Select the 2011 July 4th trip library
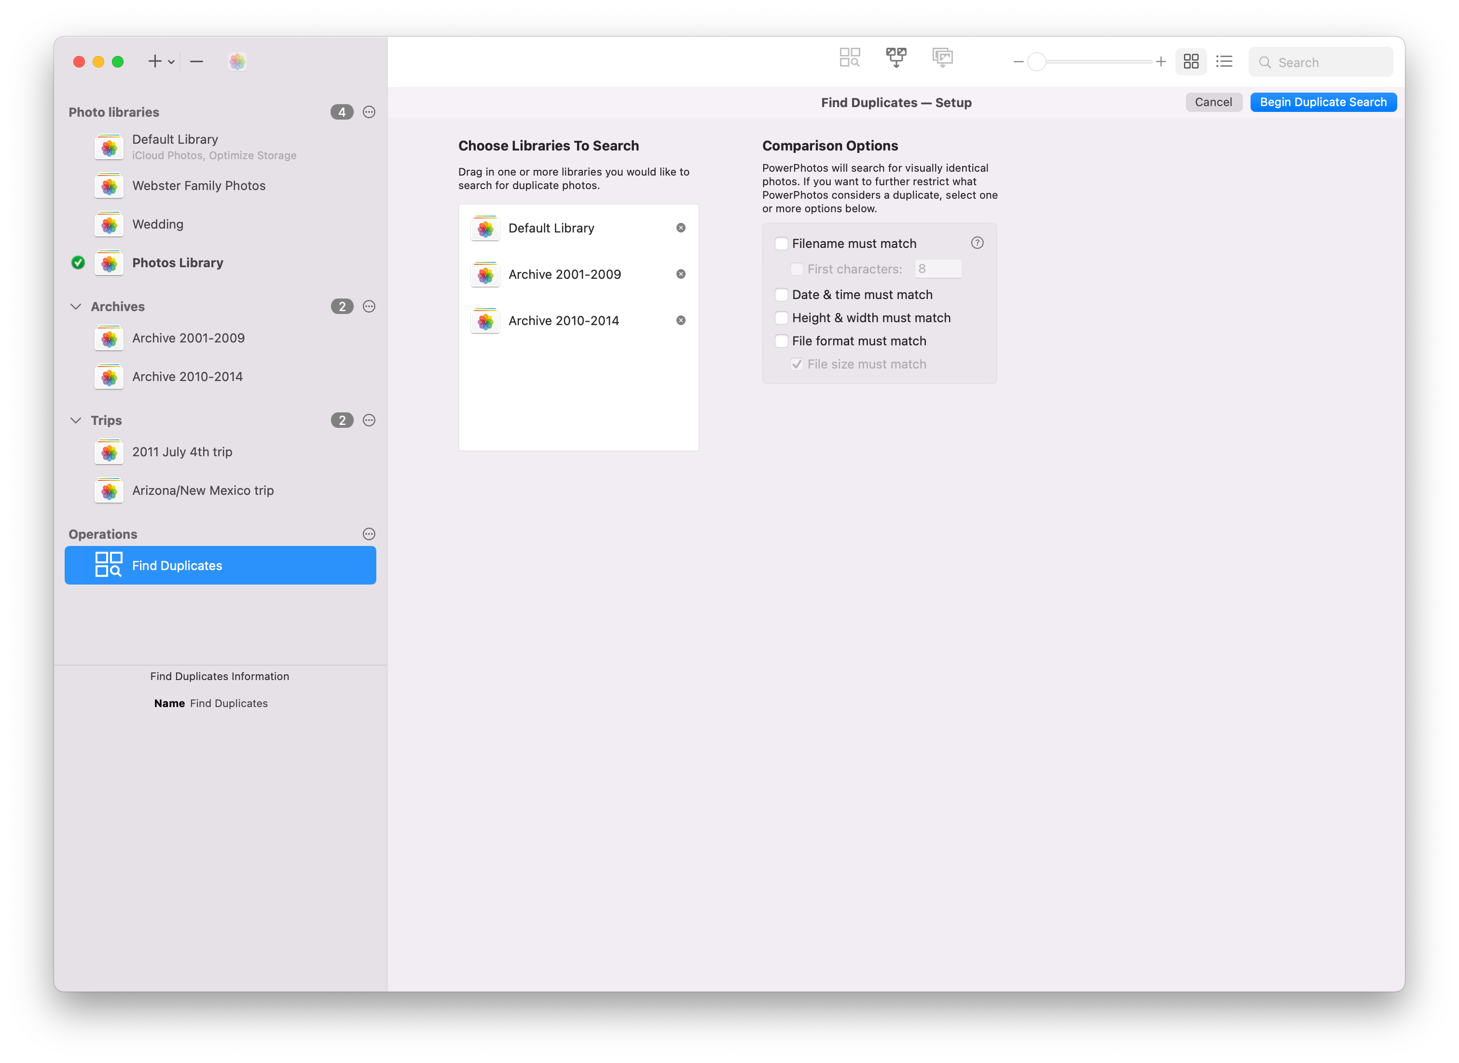1459x1063 pixels. coord(221,452)
